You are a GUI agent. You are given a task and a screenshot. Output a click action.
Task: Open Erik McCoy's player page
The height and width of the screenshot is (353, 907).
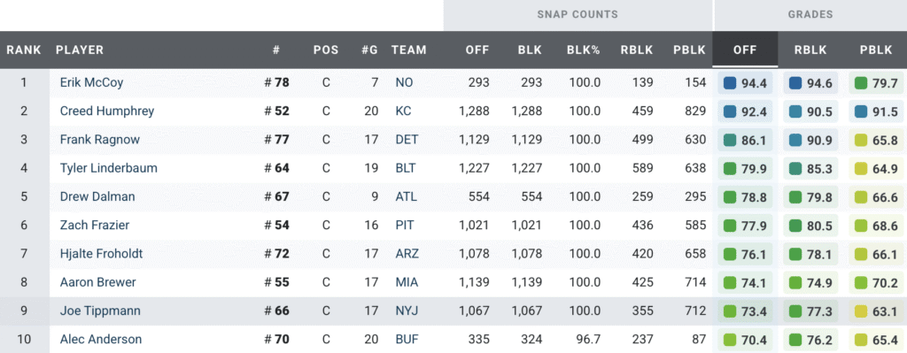(91, 82)
